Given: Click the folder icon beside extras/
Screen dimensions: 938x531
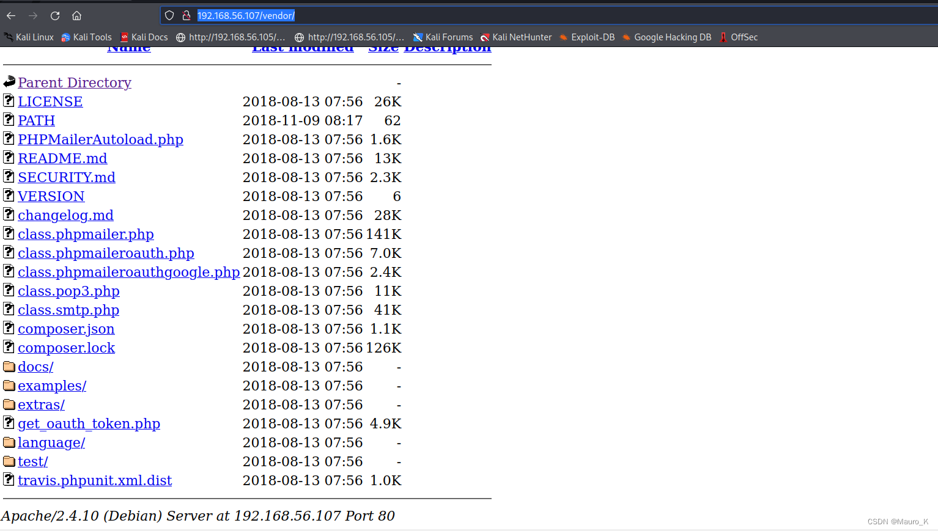Looking at the screenshot, I should click(9, 405).
